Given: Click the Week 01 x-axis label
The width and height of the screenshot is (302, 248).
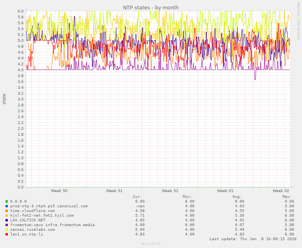Looking at the screenshot, I should click(225, 191).
